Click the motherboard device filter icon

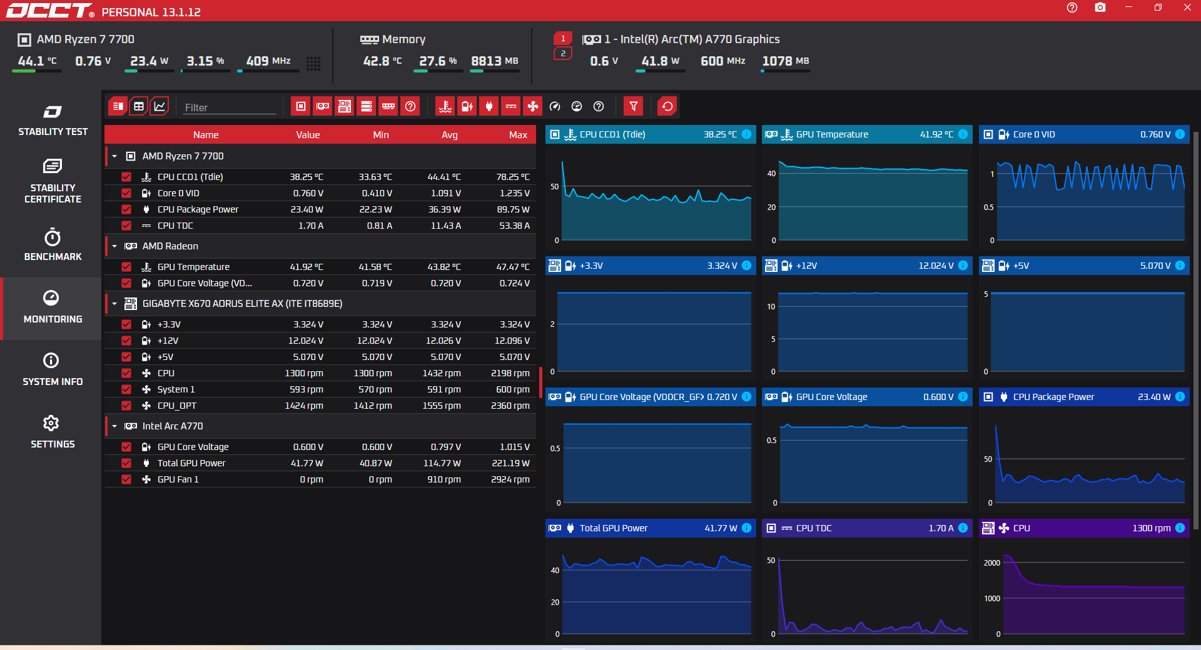(345, 106)
